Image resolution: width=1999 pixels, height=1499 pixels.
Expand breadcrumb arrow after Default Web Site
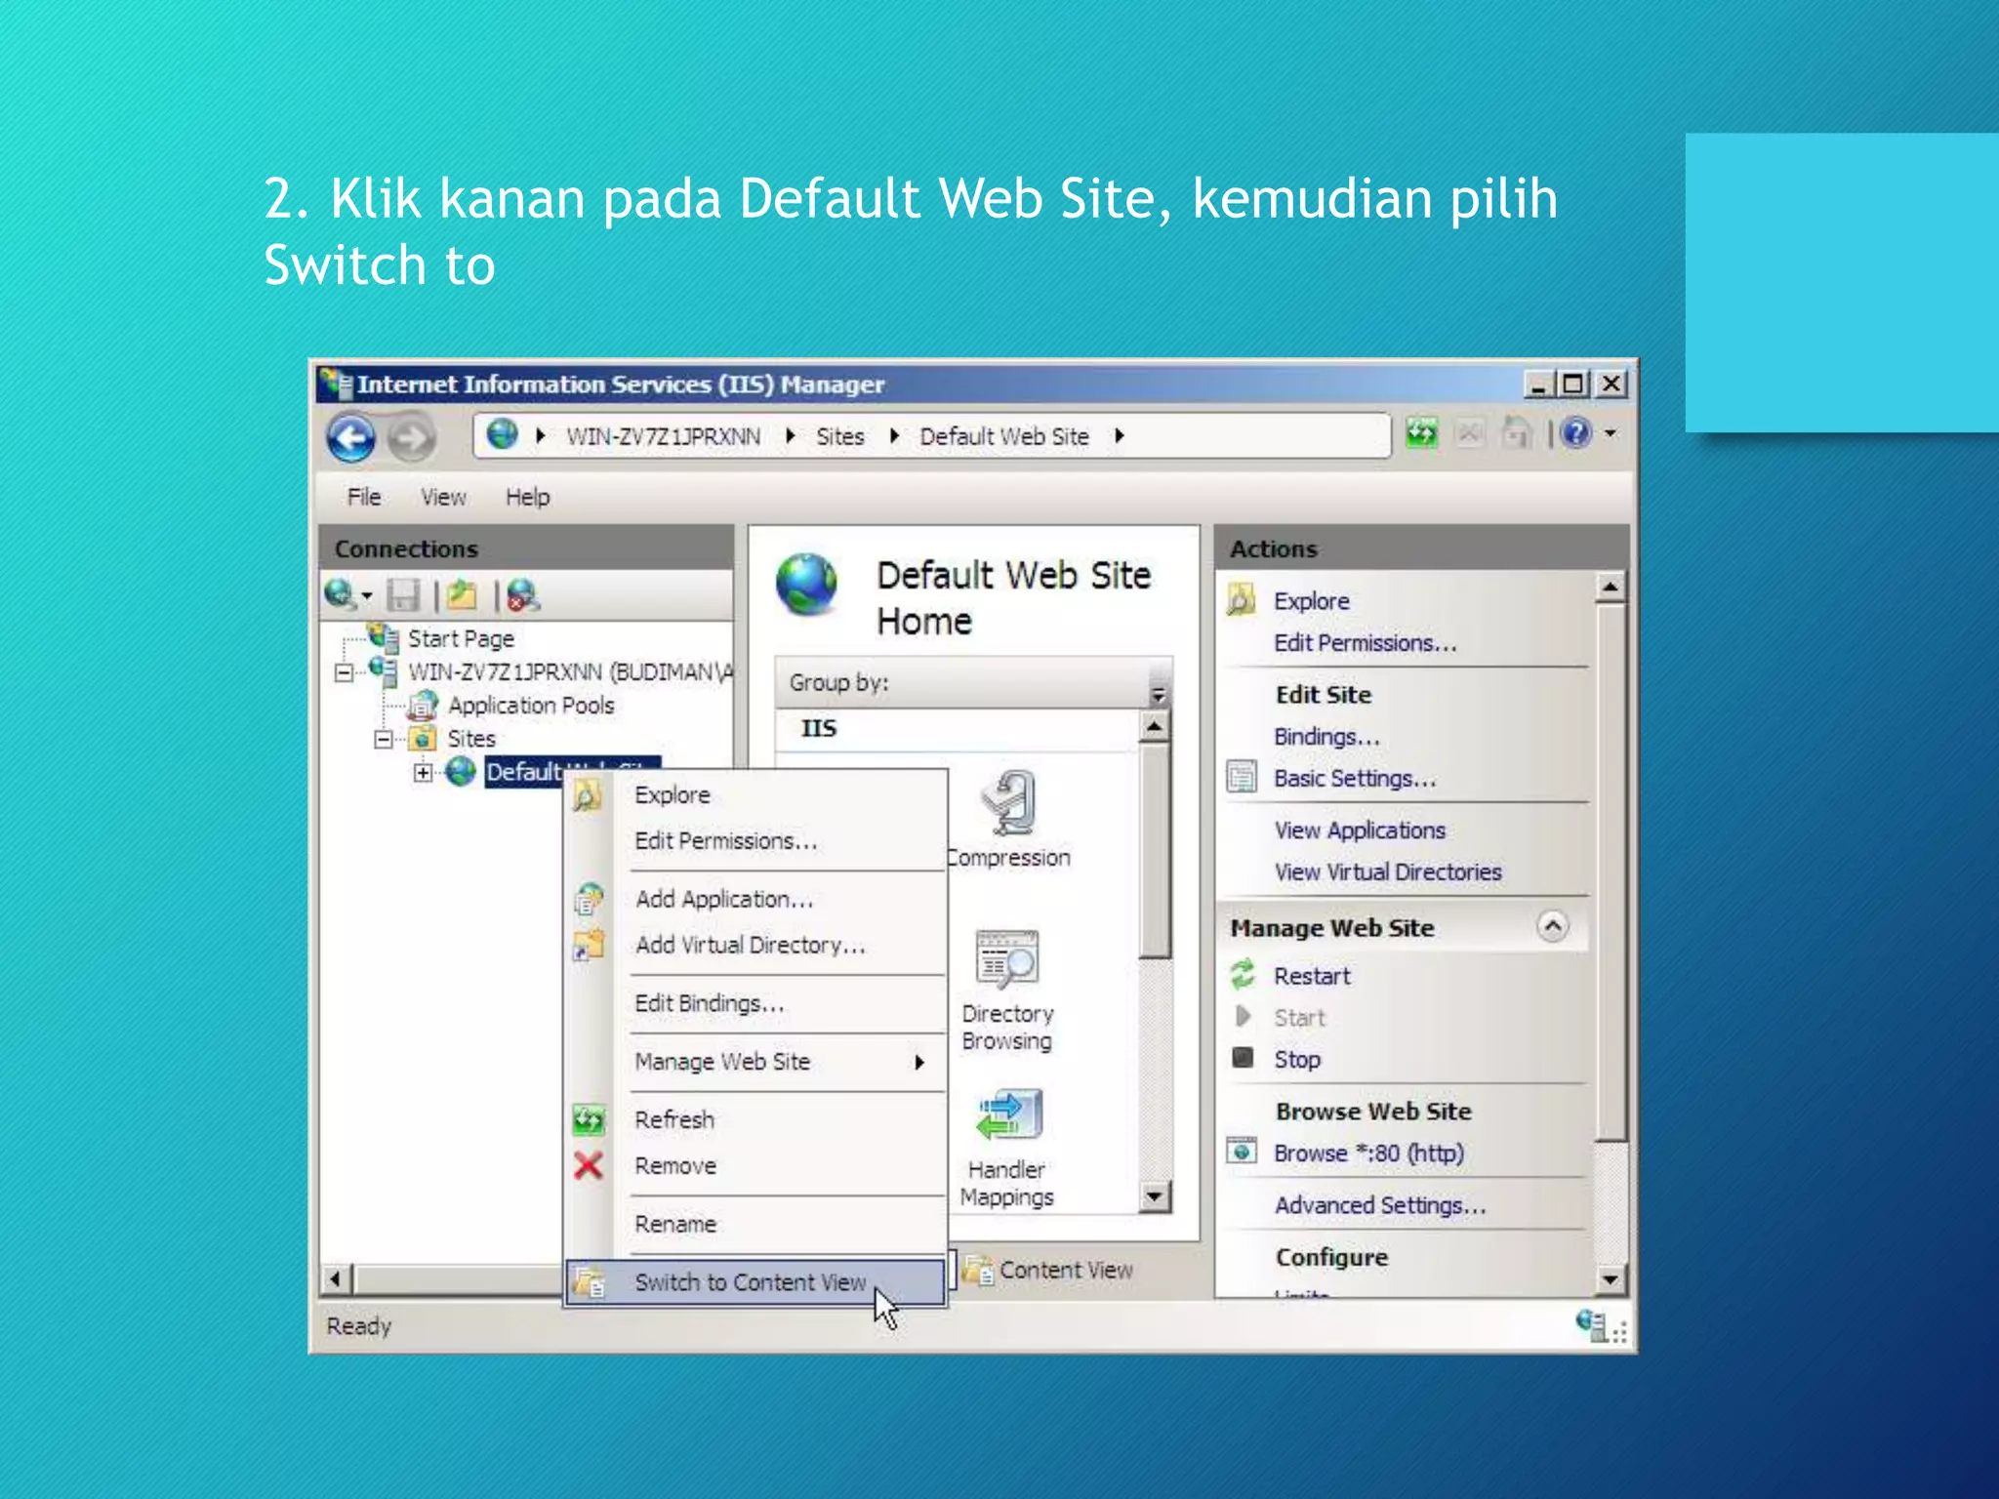(x=1120, y=436)
